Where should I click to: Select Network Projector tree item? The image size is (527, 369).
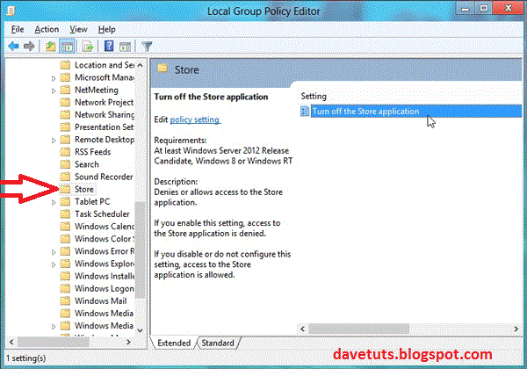105,102
